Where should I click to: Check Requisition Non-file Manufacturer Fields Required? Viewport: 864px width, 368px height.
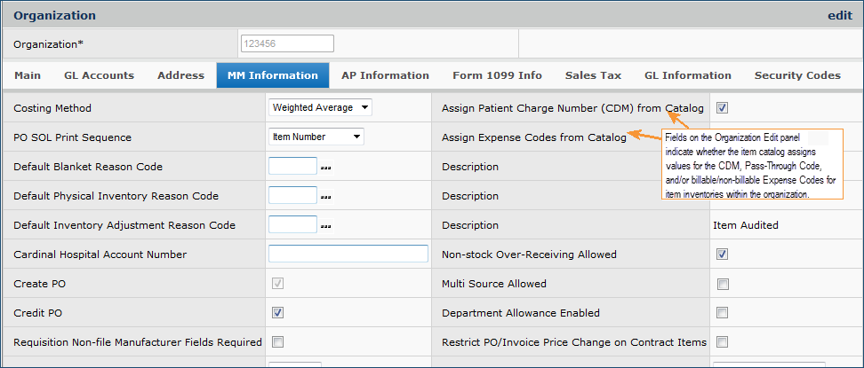(277, 342)
